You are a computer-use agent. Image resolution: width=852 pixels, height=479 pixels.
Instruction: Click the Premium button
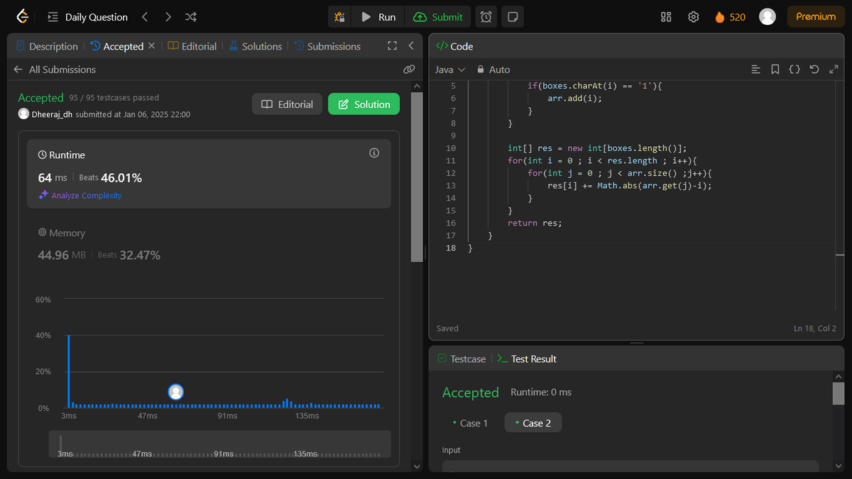pos(816,17)
